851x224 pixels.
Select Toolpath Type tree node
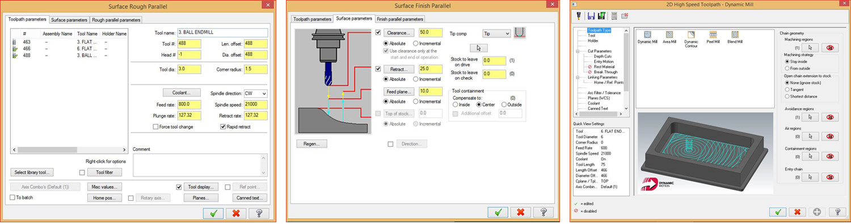[x=599, y=29]
